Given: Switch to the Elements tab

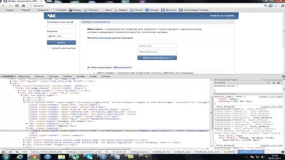Looking at the screenshot, I should (8, 76).
